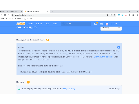Expand the account username dropdown
This screenshot has width=139, height=104.
pos(115,24)
